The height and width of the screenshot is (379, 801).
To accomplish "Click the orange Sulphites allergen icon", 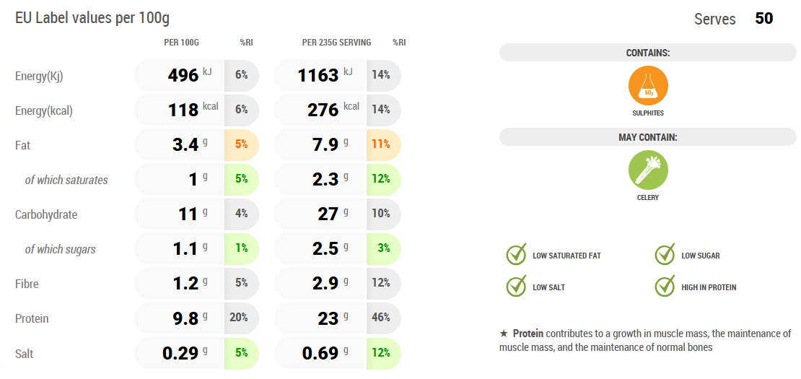I will (x=648, y=85).
